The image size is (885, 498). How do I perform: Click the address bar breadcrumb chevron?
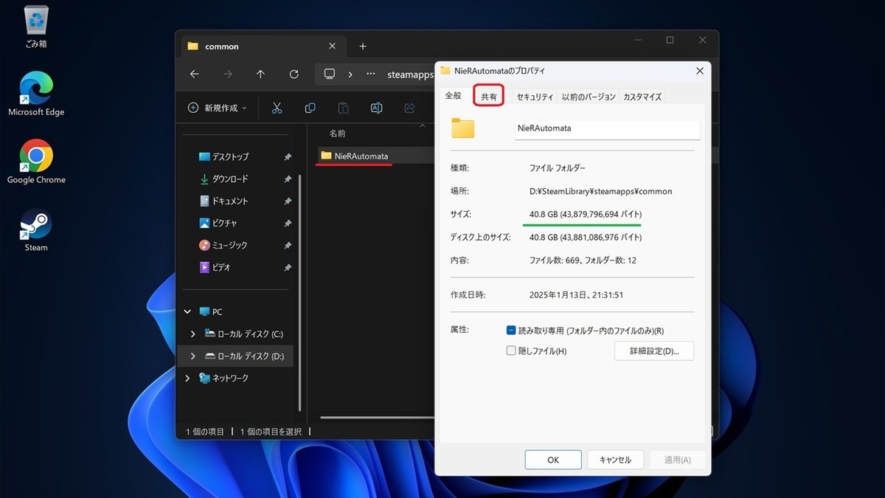[x=350, y=75]
